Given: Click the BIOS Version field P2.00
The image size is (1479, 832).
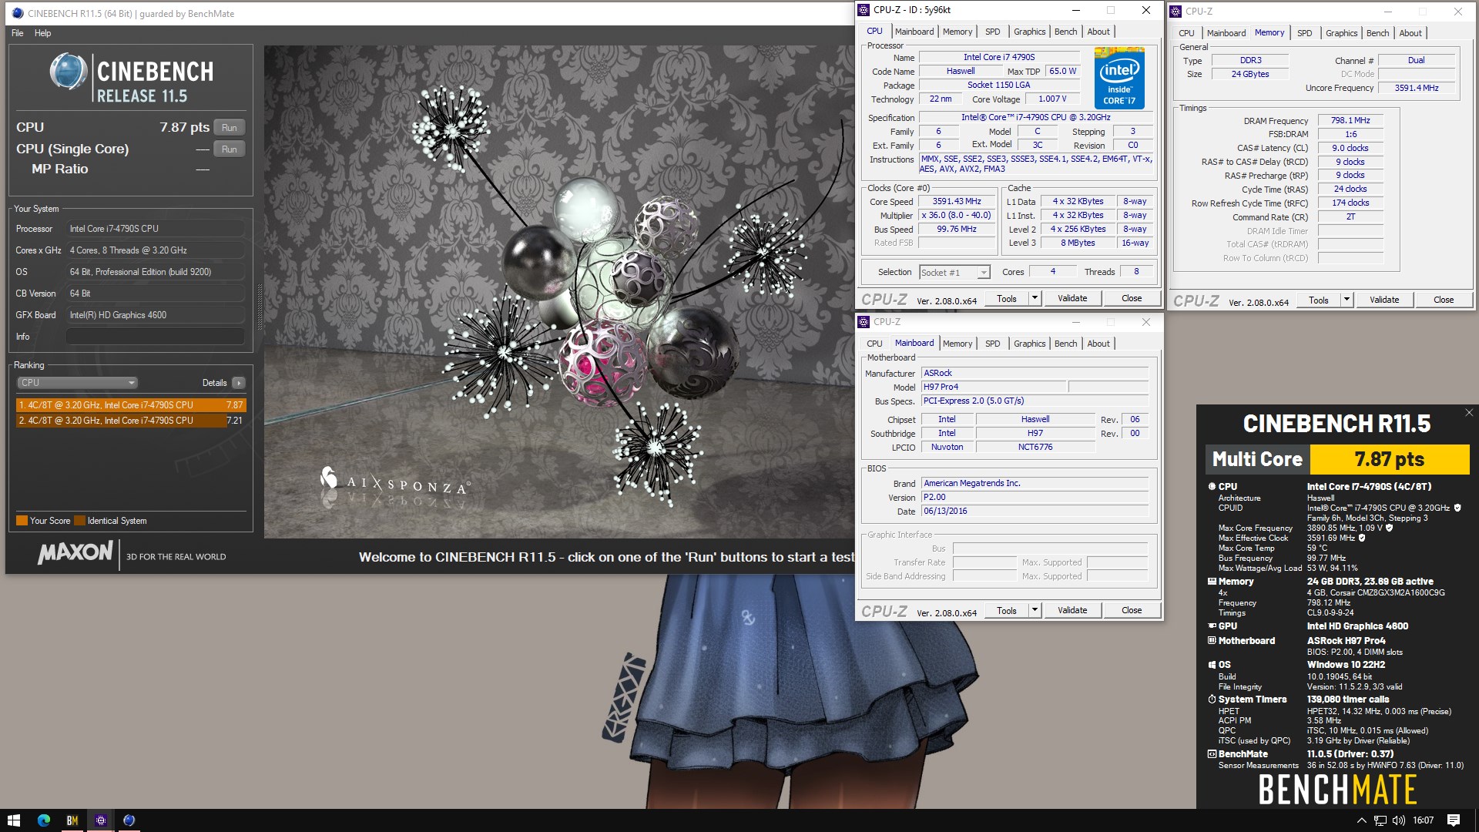Looking at the screenshot, I should tap(1035, 497).
